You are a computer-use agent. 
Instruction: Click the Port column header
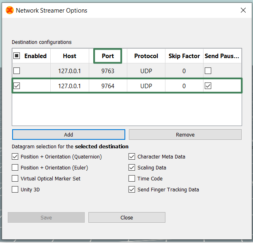[108, 56]
